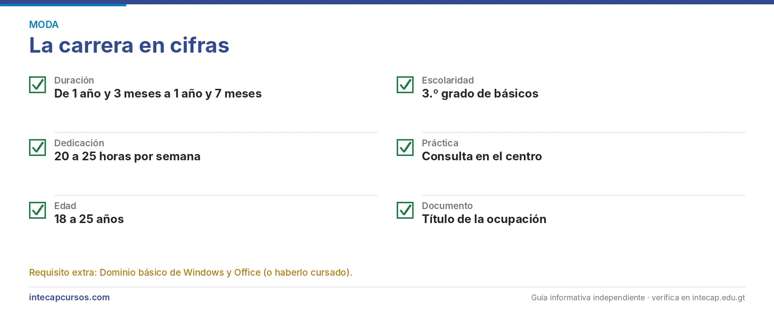Click the '3.º grado de básicos' value
This screenshot has height=309, width=774.
(480, 94)
